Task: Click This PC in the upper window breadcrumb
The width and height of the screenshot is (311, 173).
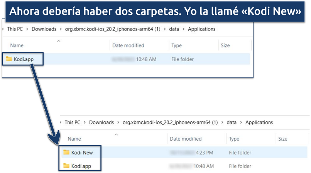Action: point(15,29)
